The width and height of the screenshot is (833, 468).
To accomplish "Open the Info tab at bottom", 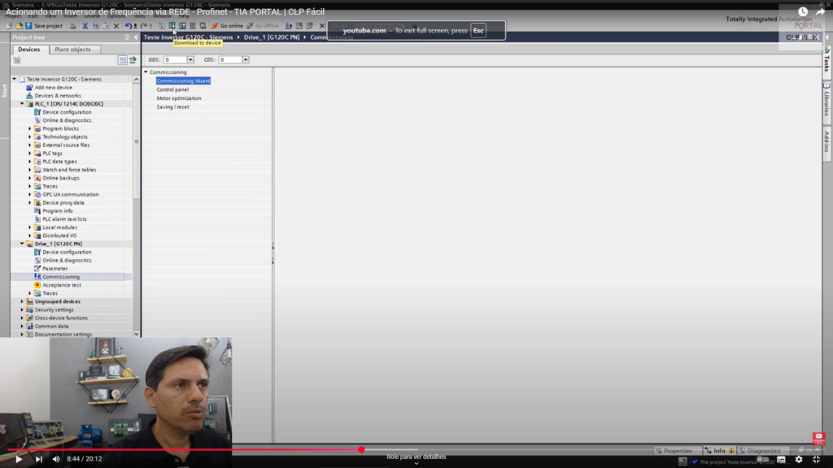I will tap(719, 450).
